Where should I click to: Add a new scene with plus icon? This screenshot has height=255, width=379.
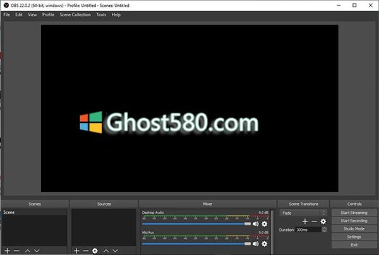tap(7, 251)
